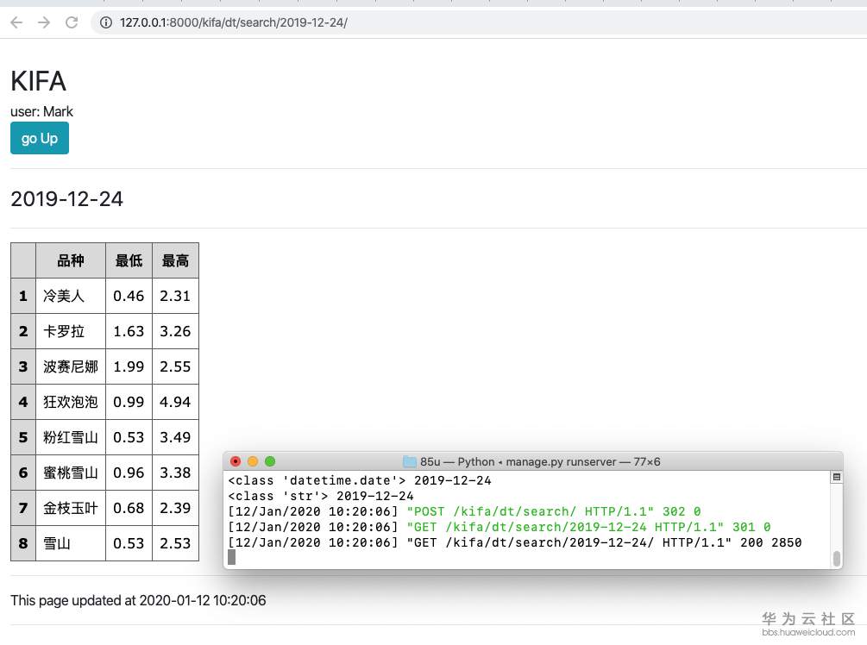Click the 2019-12-24 date heading
867x645 pixels.
coord(67,199)
